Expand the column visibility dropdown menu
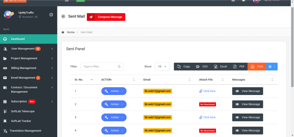The image size is (294, 137). pyautogui.click(x=272, y=67)
